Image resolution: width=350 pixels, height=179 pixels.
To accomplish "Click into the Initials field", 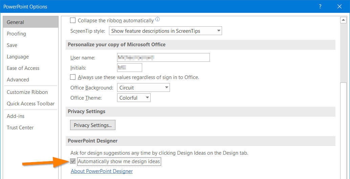I will tap(129, 68).
